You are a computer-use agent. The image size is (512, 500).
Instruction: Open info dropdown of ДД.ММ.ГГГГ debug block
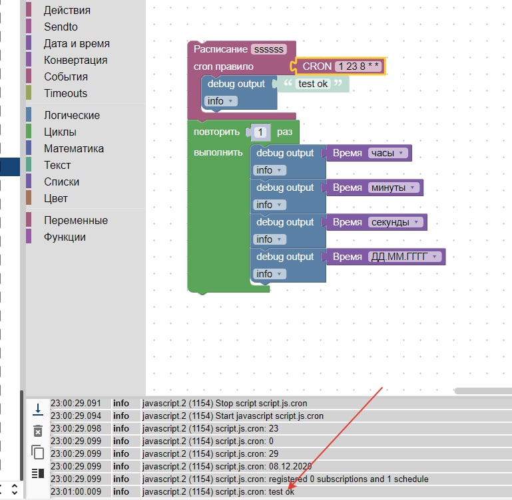click(x=270, y=274)
